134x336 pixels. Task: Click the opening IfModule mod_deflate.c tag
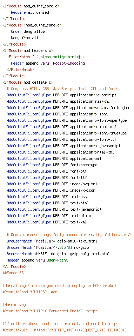28,82
